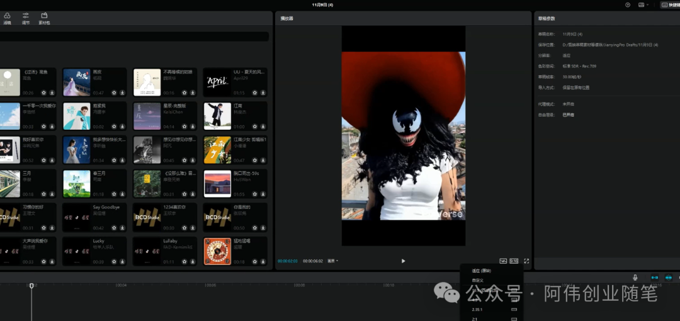Image resolution: width=680 pixels, height=321 pixels.
Task: Download the 01:34 track with blue dress cover
Action: click(x=122, y=160)
